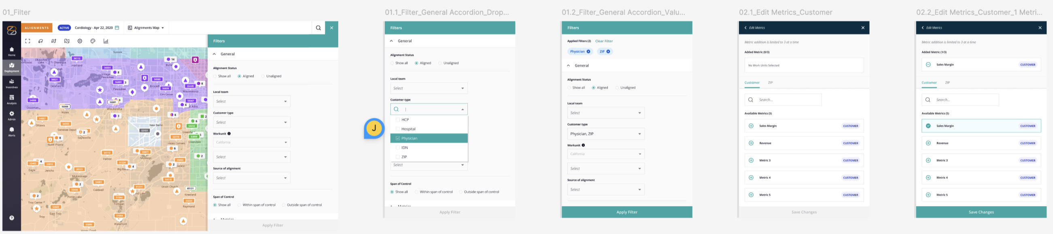Screen dimensions: 1053x234
Task: Uncheck the Physician checkbox in dropdown list
Action: coord(397,138)
